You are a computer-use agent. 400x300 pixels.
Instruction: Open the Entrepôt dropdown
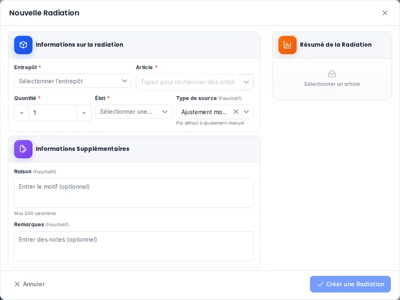click(x=73, y=81)
